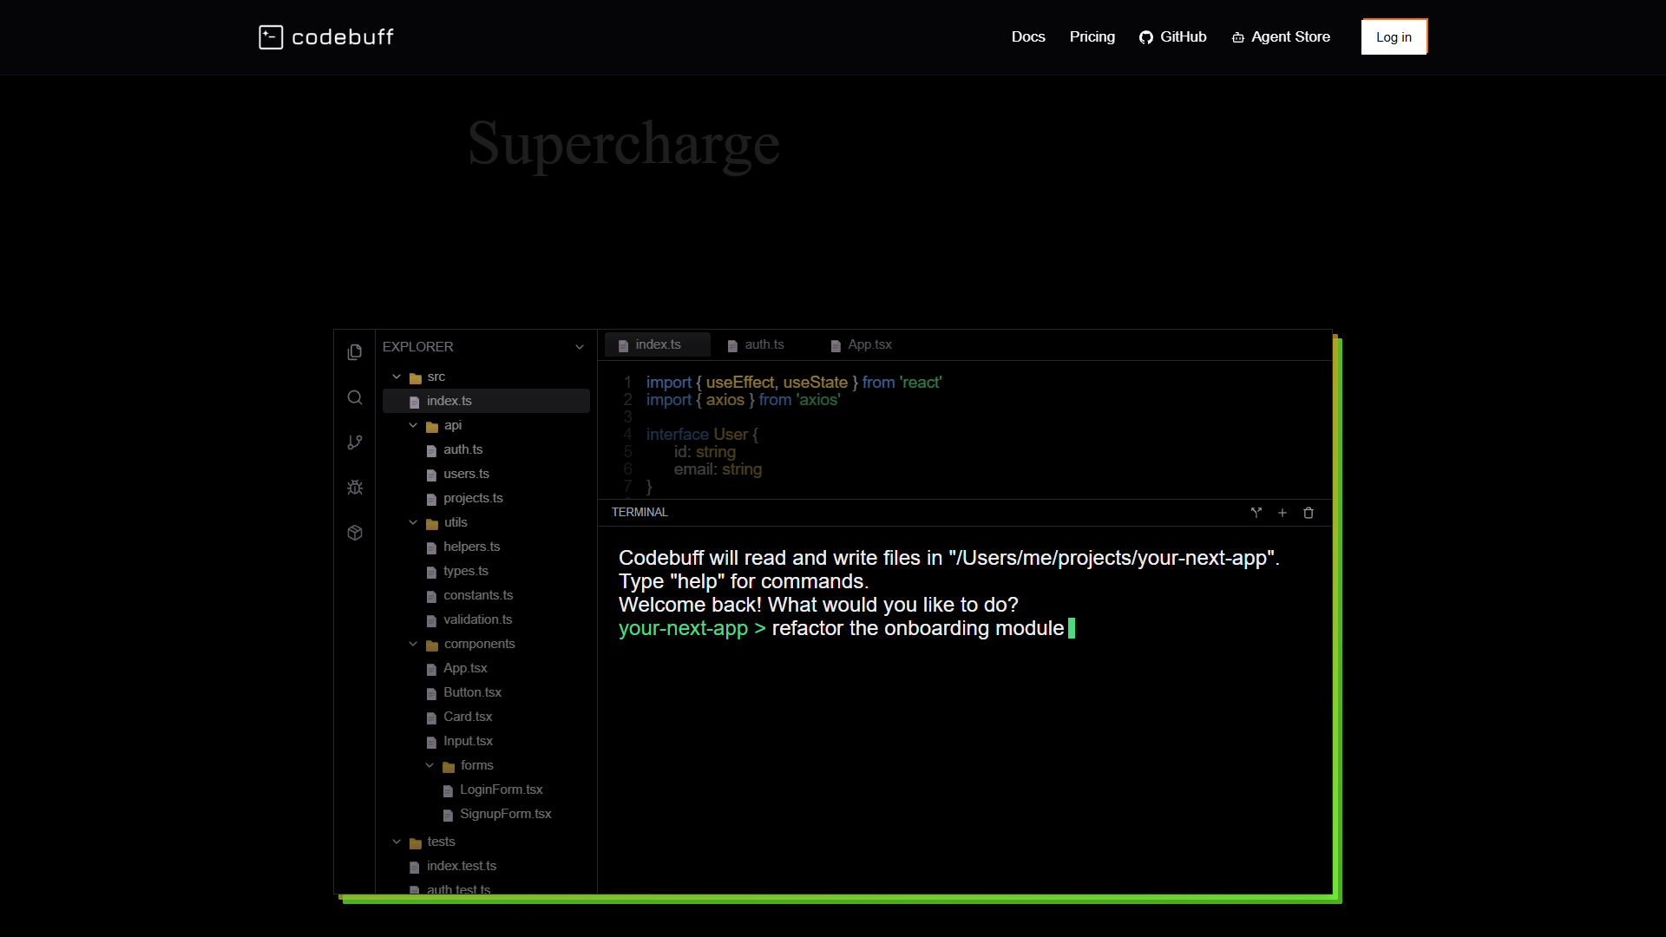The height and width of the screenshot is (937, 1666).
Task: Open the Extensions package icon
Action: pyautogui.click(x=354, y=533)
